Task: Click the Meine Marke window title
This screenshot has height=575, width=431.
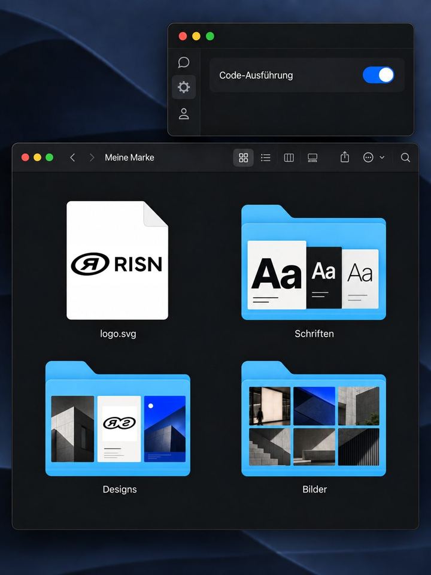Action: (x=129, y=158)
